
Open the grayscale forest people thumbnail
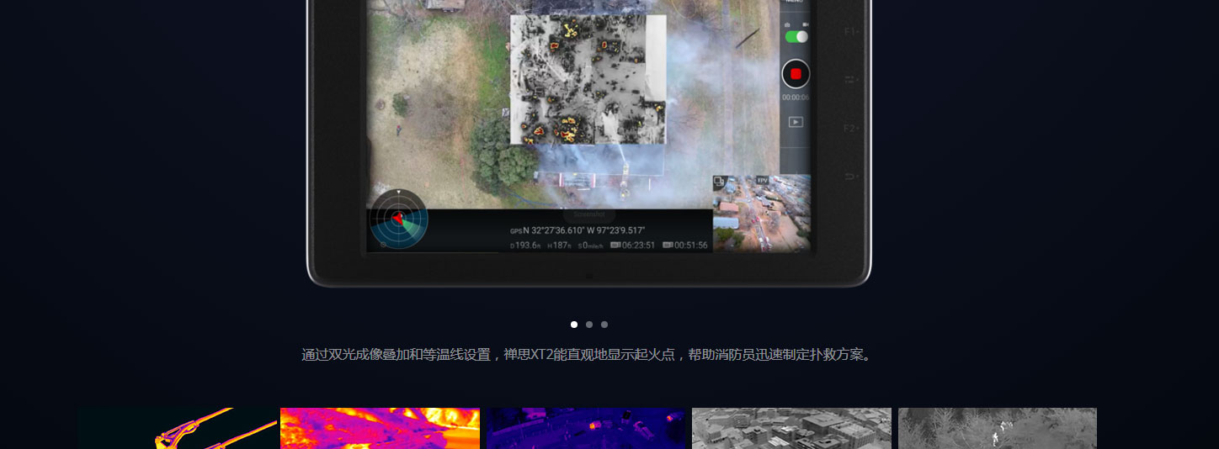pyautogui.click(x=998, y=429)
